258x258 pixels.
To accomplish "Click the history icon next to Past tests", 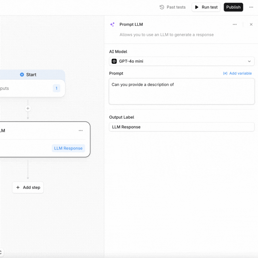I will [162, 7].
